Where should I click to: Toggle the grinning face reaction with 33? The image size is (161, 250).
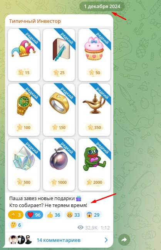73,215
